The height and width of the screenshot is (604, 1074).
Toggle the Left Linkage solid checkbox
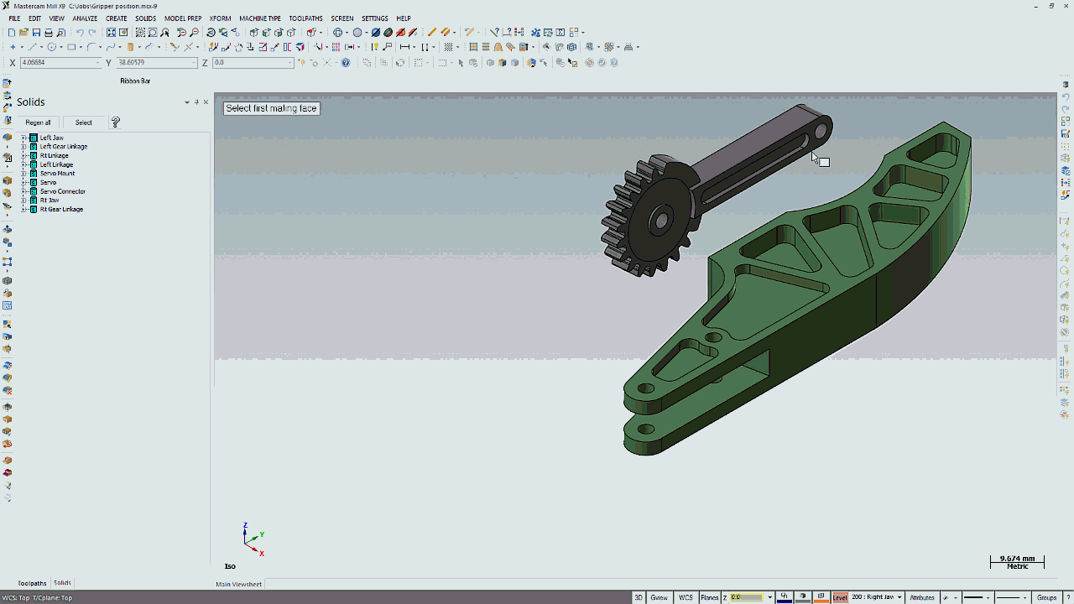coord(34,164)
